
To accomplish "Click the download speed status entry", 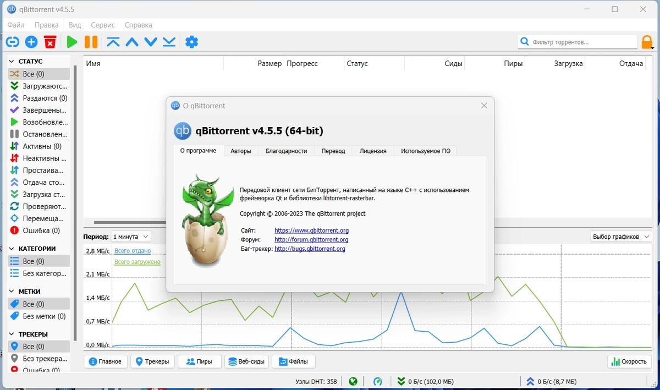I will (426, 381).
